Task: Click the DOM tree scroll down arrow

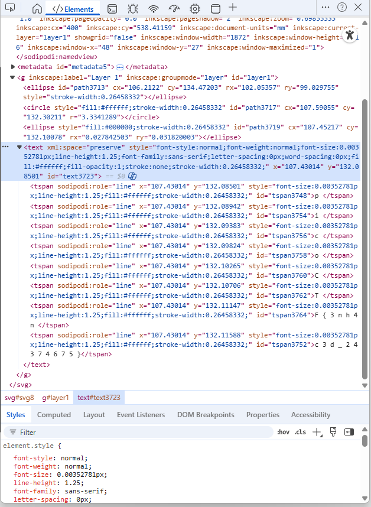Action: [x=365, y=385]
